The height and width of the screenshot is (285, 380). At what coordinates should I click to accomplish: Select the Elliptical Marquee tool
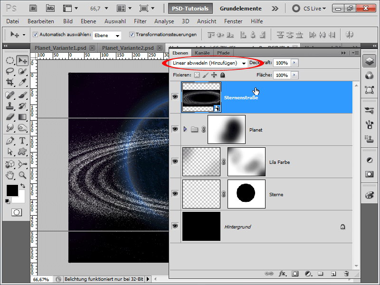pyautogui.click(x=9, y=60)
